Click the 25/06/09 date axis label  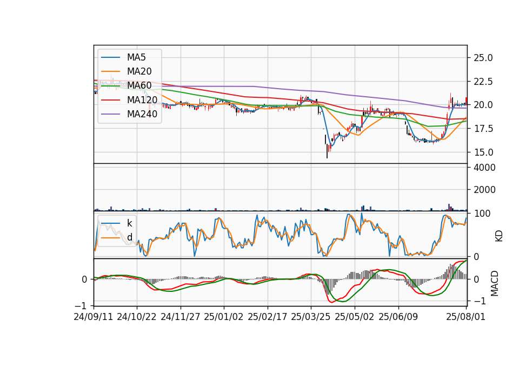(398, 317)
